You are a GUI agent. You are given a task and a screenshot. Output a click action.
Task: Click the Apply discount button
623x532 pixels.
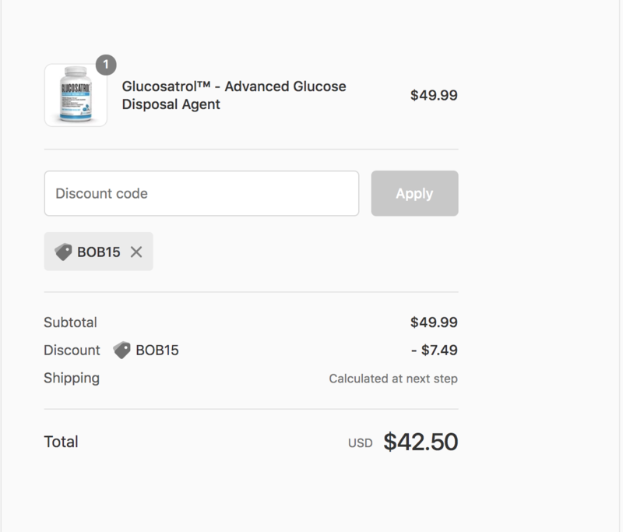tap(414, 193)
